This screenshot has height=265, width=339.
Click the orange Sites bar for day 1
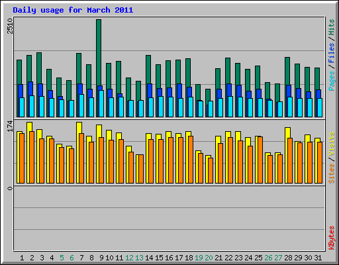22,158
